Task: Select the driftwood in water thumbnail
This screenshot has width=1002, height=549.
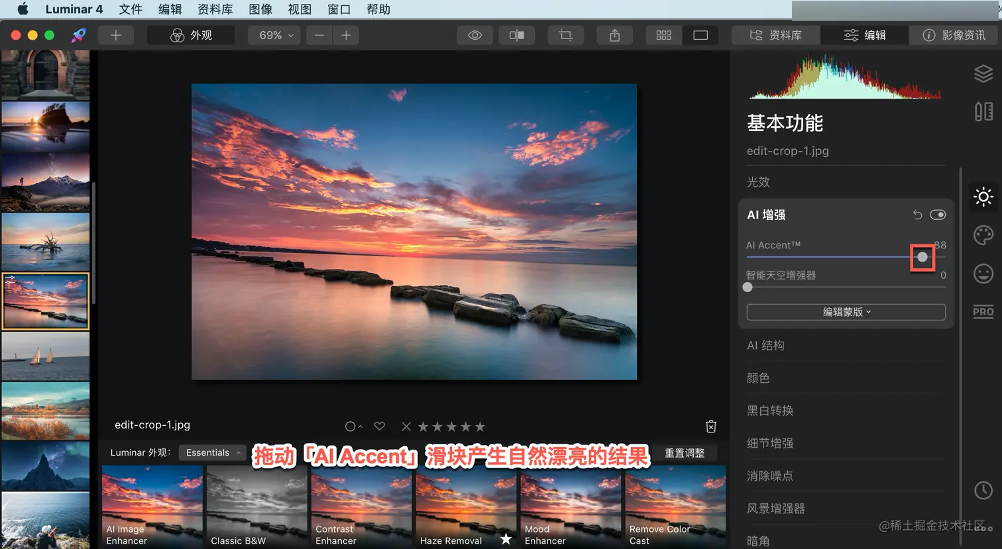Action: point(46,242)
